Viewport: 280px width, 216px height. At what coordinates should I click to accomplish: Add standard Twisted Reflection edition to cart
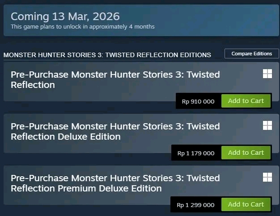[x=246, y=101]
